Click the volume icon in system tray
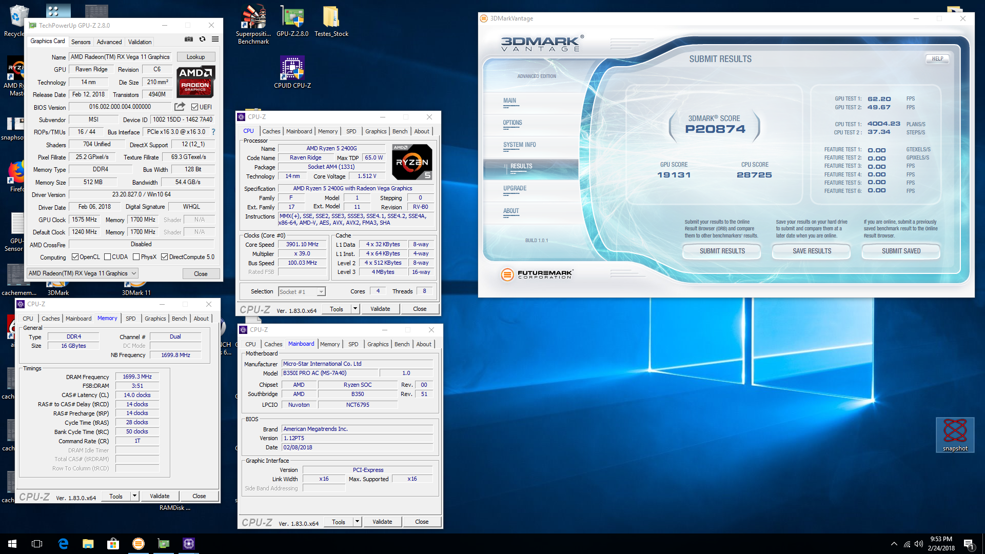Screen dimensions: 985x554 (x=919, y=544)
